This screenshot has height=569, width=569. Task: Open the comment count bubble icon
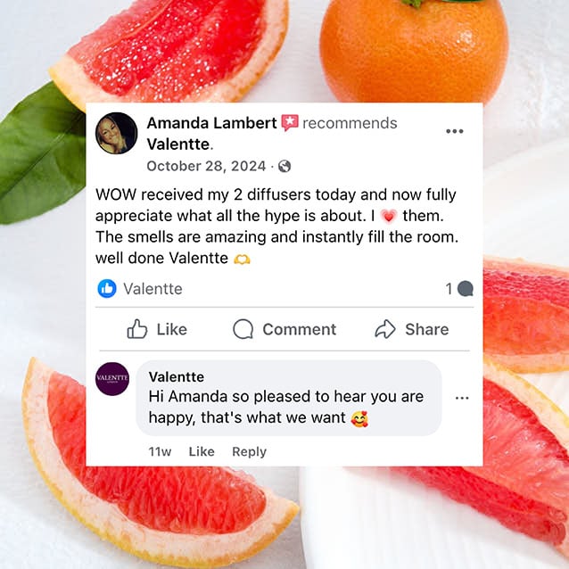(x=466, y=289)
